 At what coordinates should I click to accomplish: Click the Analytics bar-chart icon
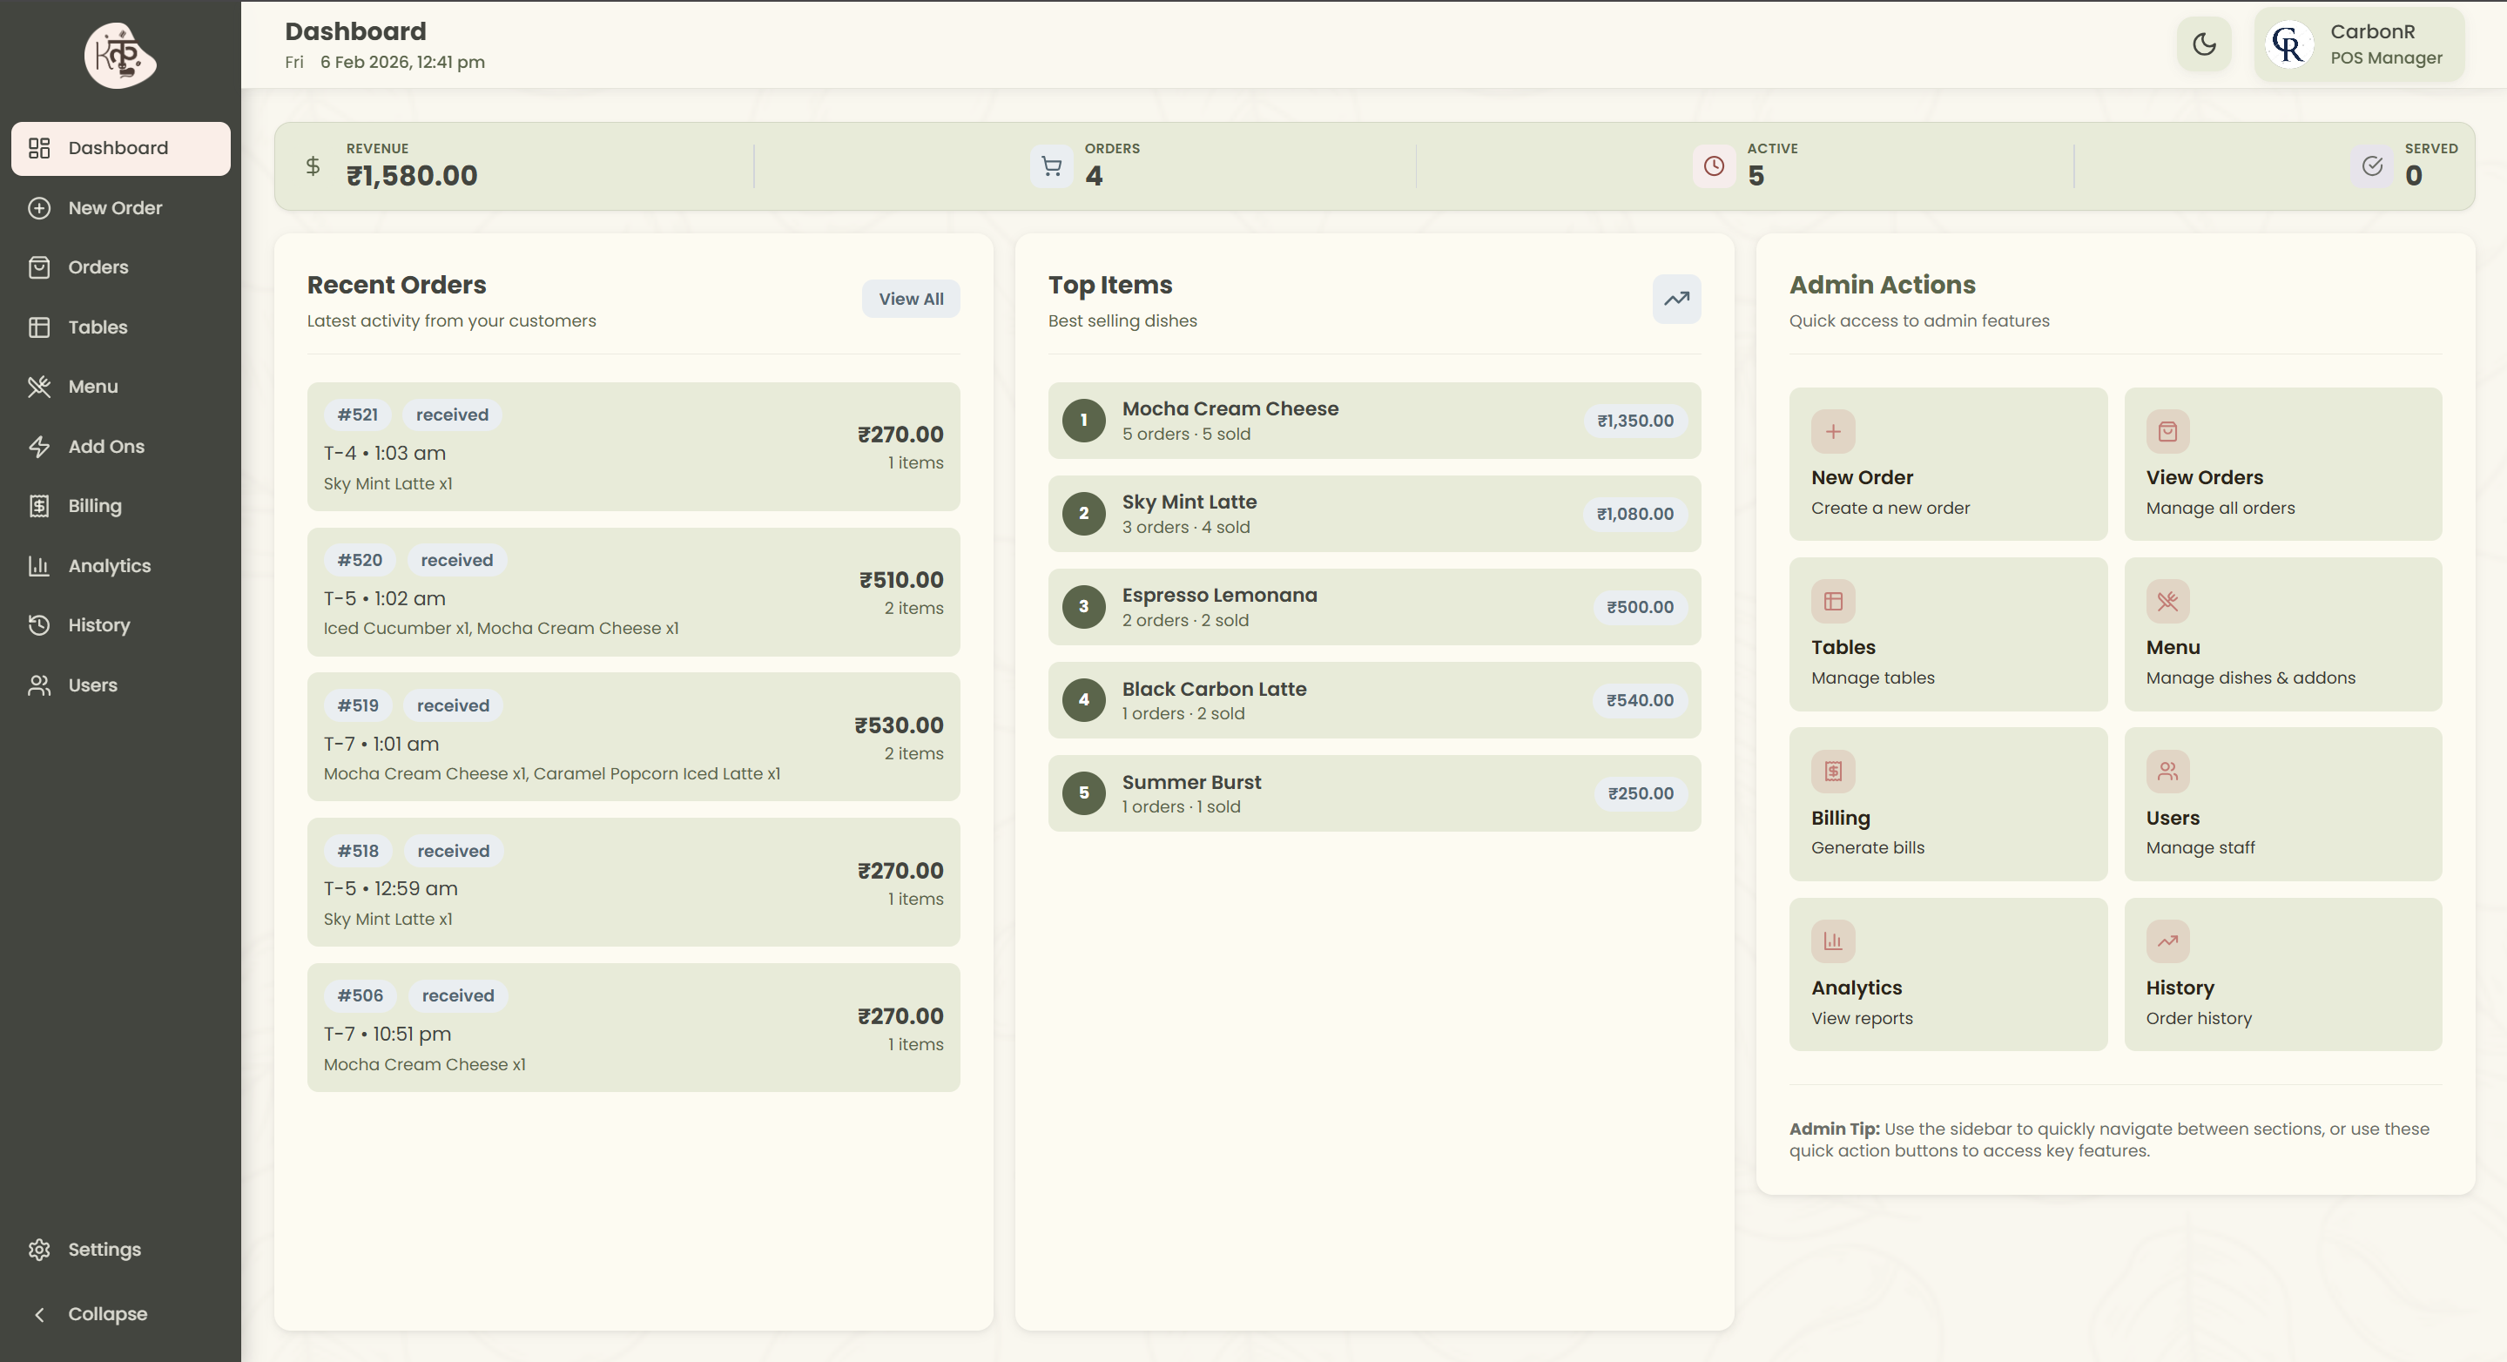pos(39,566)
